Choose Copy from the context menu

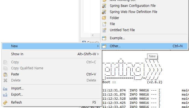pos(51,62)
